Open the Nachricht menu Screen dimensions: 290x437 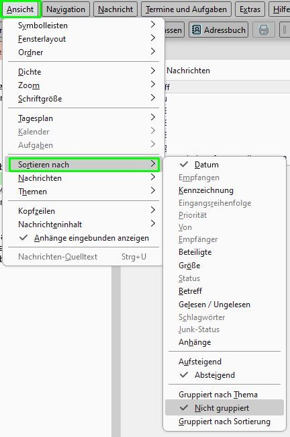click(x=115, y=9)
